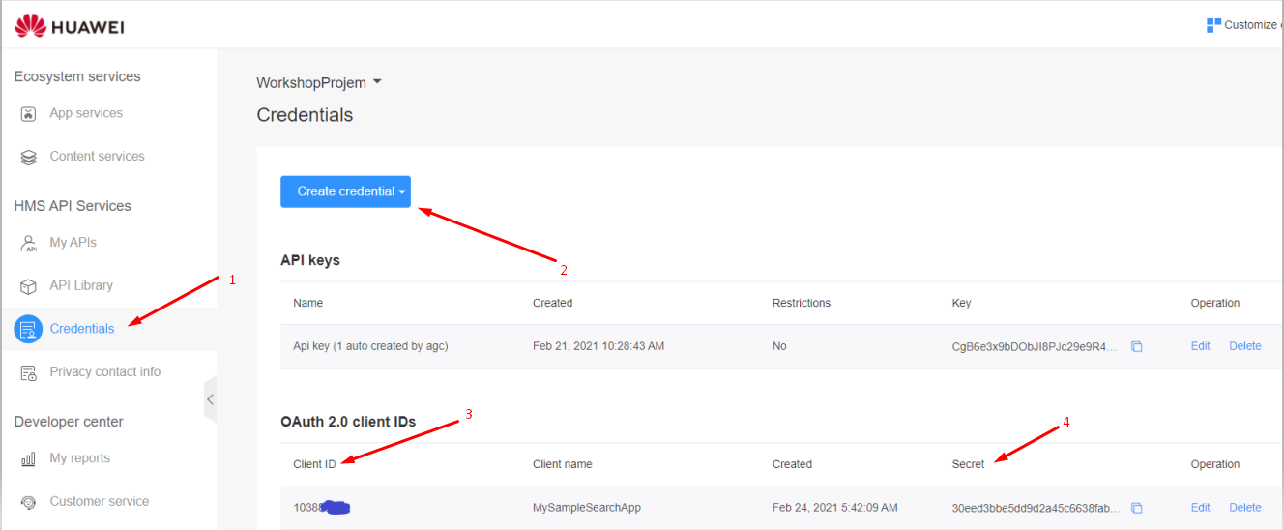Image resolution: width=1284 pixels, height=530 pixels.
Task: Click the API key string CgB6e3x9bDObJI8PJc29e9R4
Action: pos(1035,346)
